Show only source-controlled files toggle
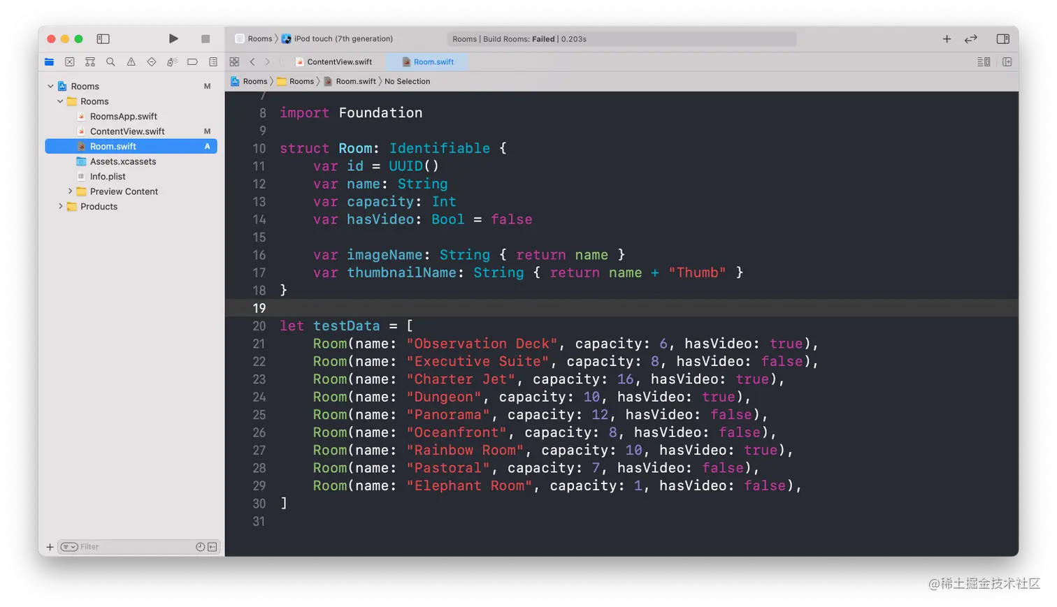This screenshot has height=607, width=1057. click(x=213, y=547)
